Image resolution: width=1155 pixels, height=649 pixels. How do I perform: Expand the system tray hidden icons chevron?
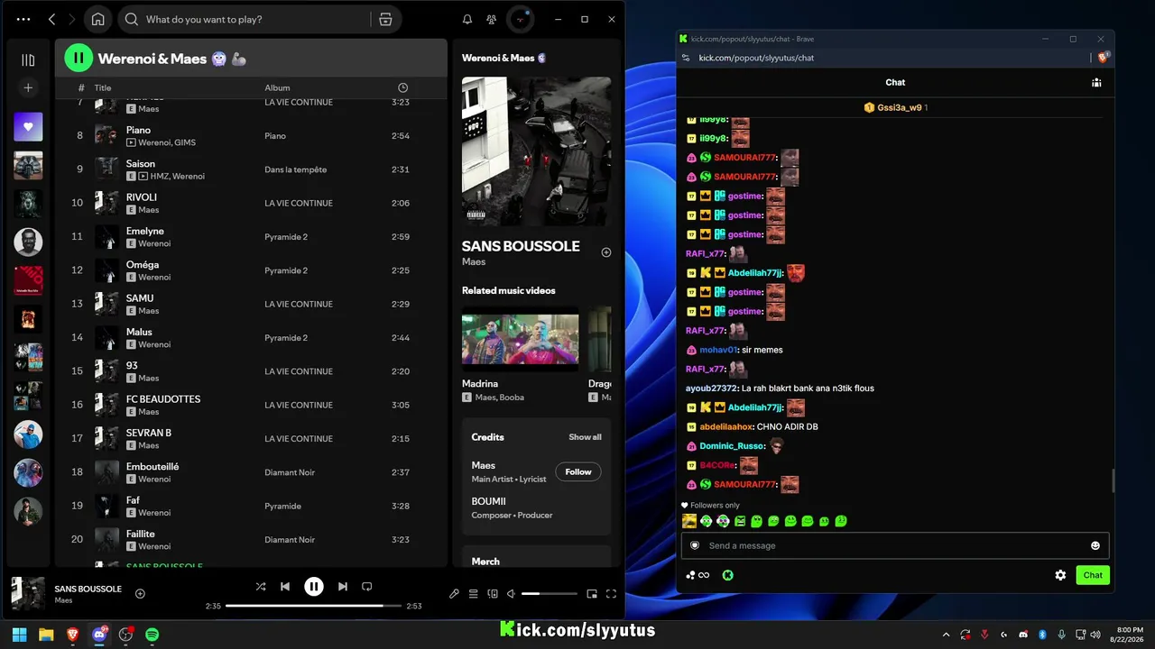(946, 635)
